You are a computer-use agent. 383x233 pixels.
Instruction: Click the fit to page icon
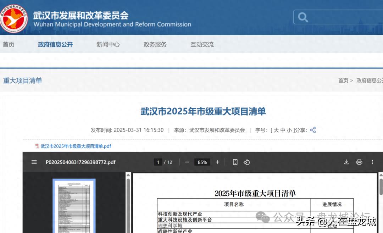(x=235, y=162)
